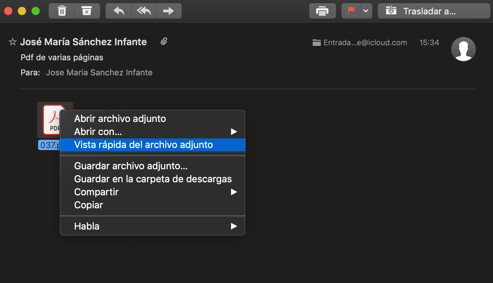Image resolution: width=493 pixels, height=283 pixels.
Task: Delete message with the trash icon
Action: 62,11
